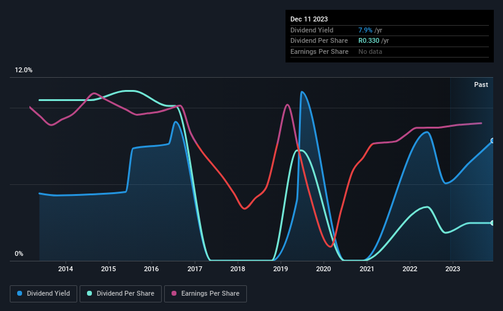Click the 2021 x-axis label

(x=366, y=269)
